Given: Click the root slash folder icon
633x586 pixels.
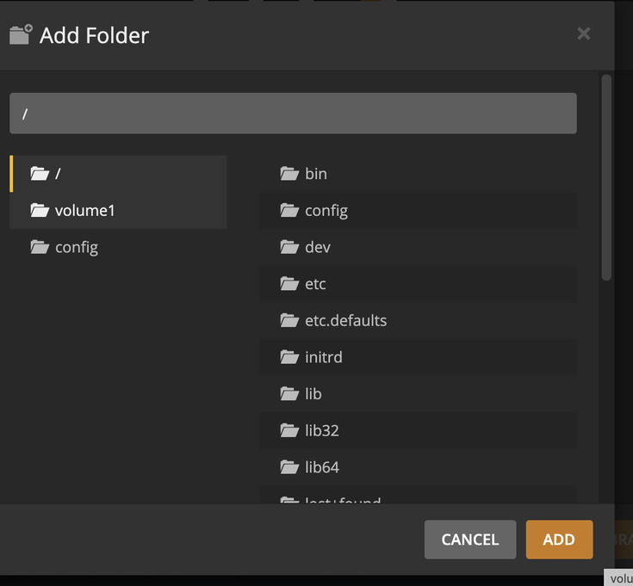Looking at the screenshot, I should 40,174.
